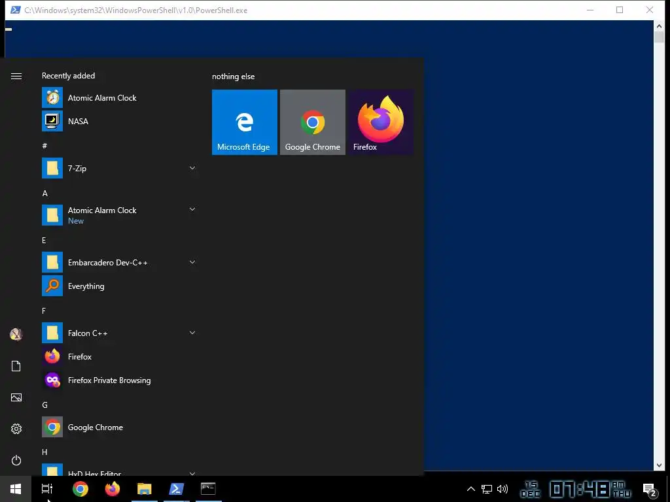
Task: Launch Google Chrome from the app list
Action: click(119, 427)
